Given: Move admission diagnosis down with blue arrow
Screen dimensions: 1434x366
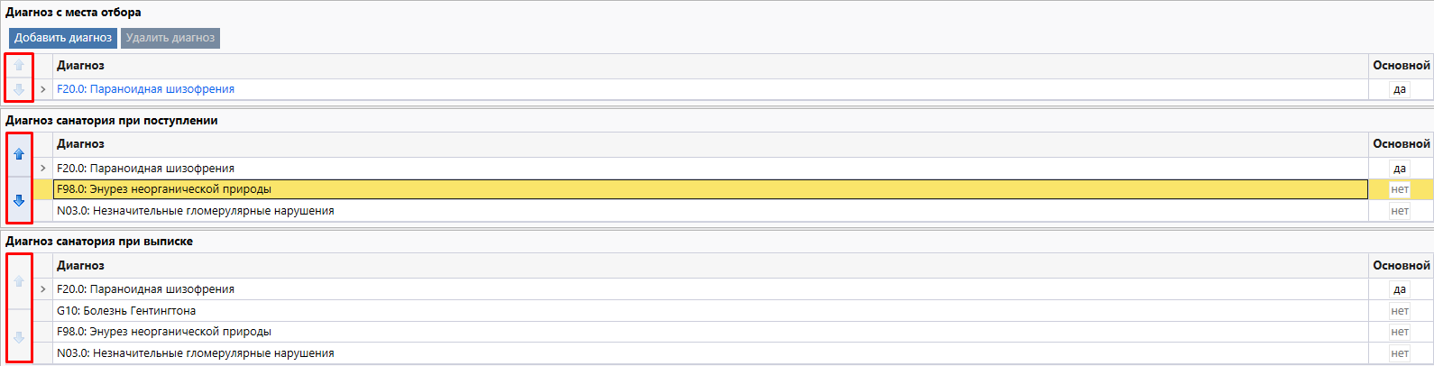Looking at the screenshot, I should coord(19,201).
